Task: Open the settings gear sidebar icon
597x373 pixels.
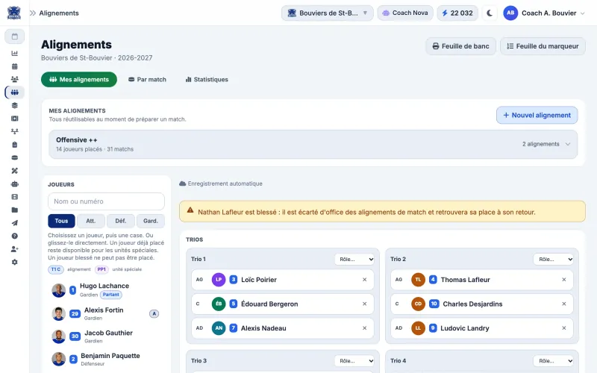Action: point(14,263)
